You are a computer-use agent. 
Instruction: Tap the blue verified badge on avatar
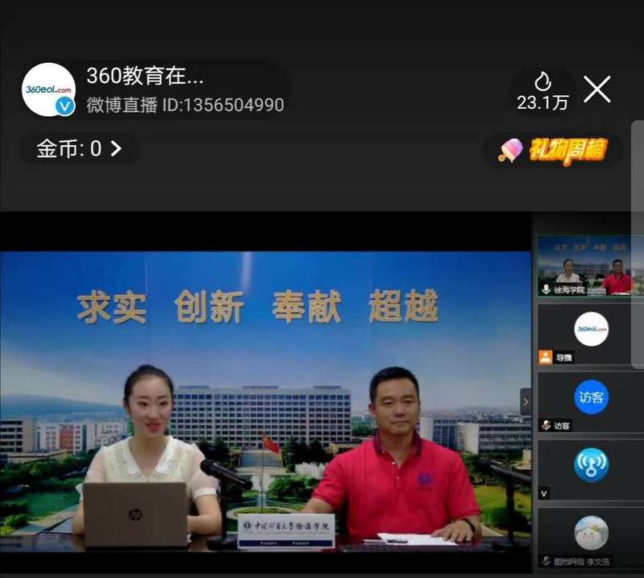point(65,106)
